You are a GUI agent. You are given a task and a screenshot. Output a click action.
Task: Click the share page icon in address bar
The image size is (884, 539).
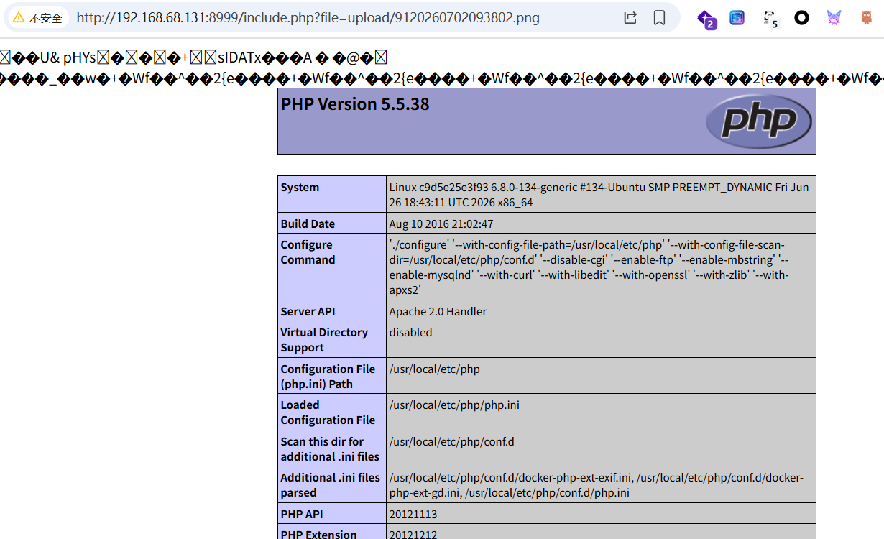pos(630,18)
